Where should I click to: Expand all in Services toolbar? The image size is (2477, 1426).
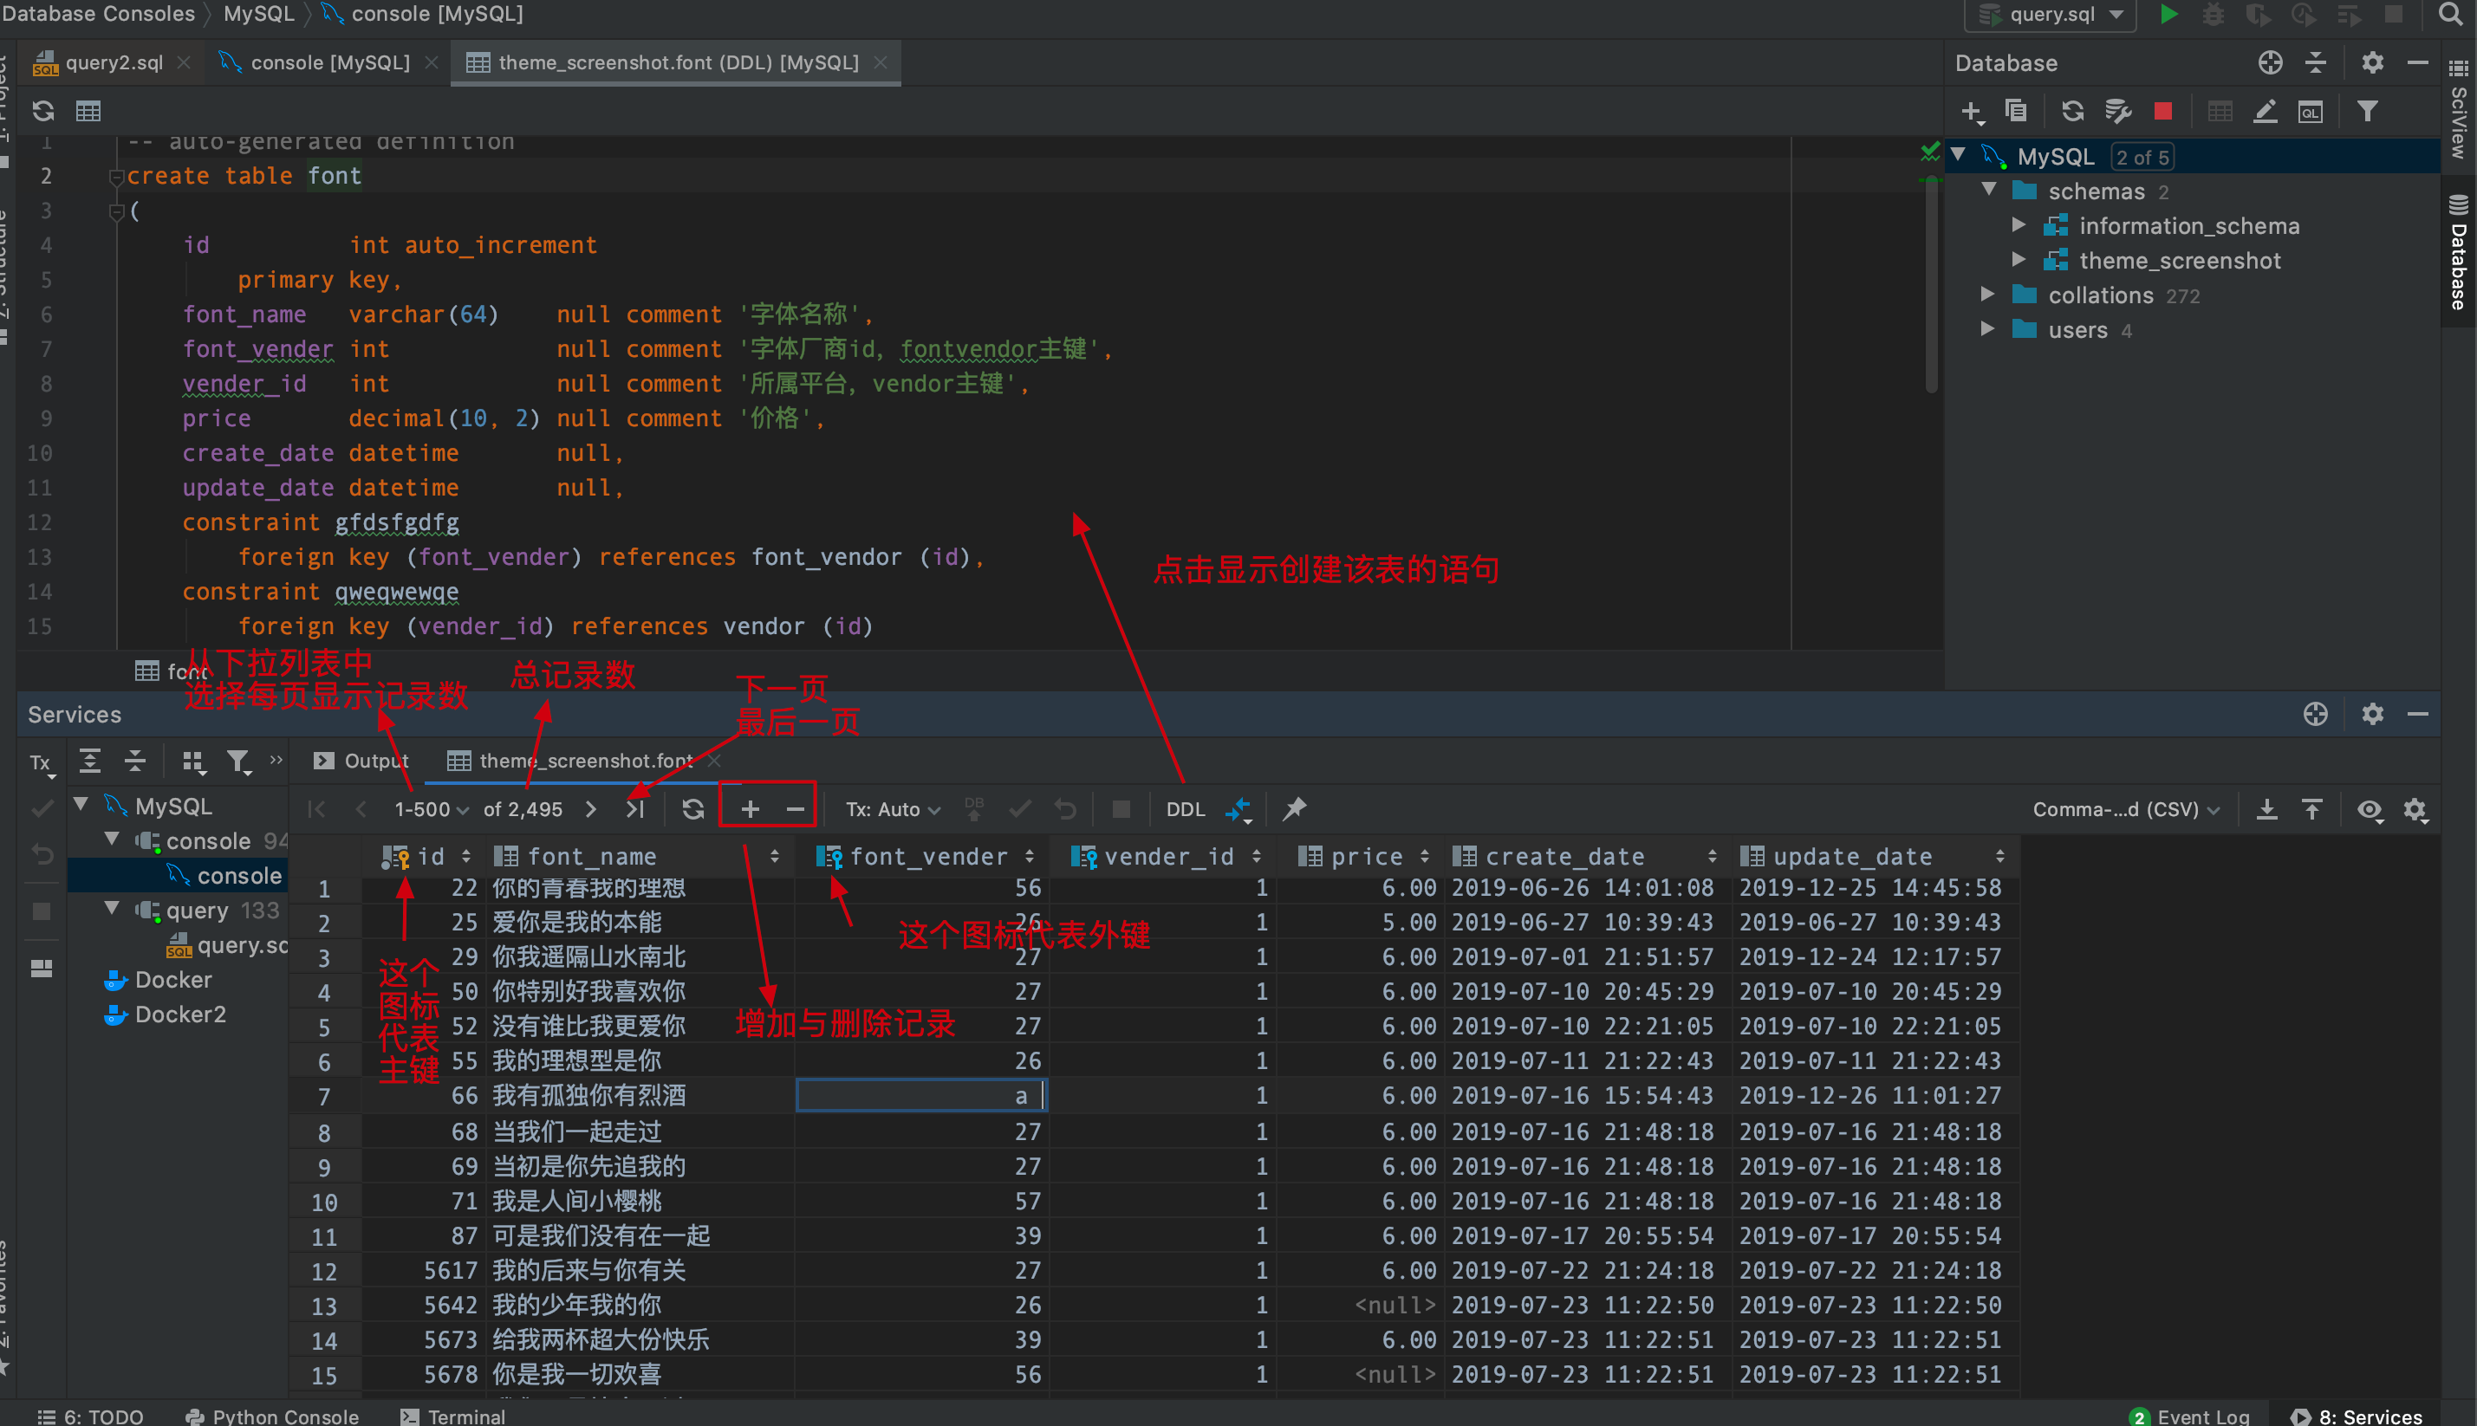click(x=90, y=761)
